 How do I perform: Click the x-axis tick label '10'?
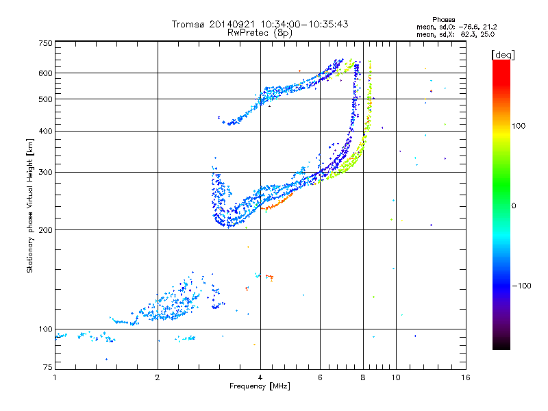[x=396, y=377]
